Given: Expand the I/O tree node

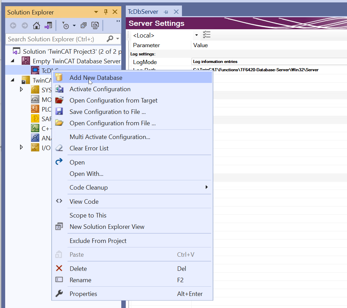Looking at the screenshot, I should coord(21,147).
